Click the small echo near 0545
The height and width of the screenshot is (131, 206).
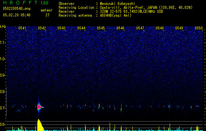[x=99, y=106]
